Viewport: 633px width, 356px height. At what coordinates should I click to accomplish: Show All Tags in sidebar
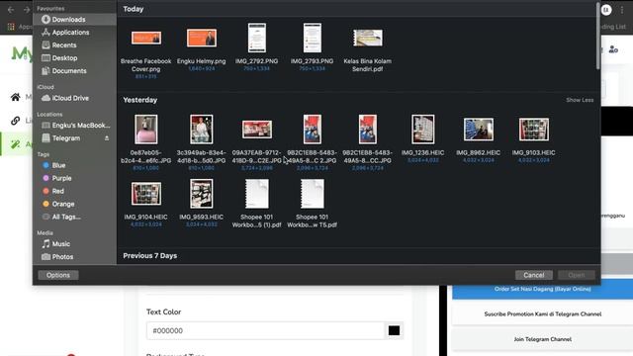[74, 217]
